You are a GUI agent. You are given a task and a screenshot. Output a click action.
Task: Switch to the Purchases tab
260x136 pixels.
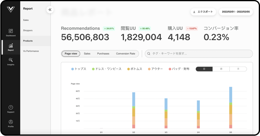coord(103,54)
